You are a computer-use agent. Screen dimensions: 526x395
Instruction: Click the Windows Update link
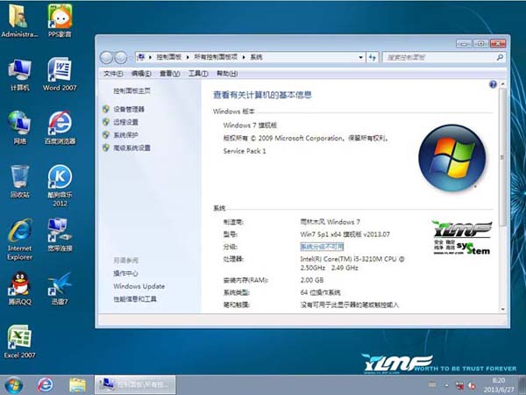(x=139, y=286)
